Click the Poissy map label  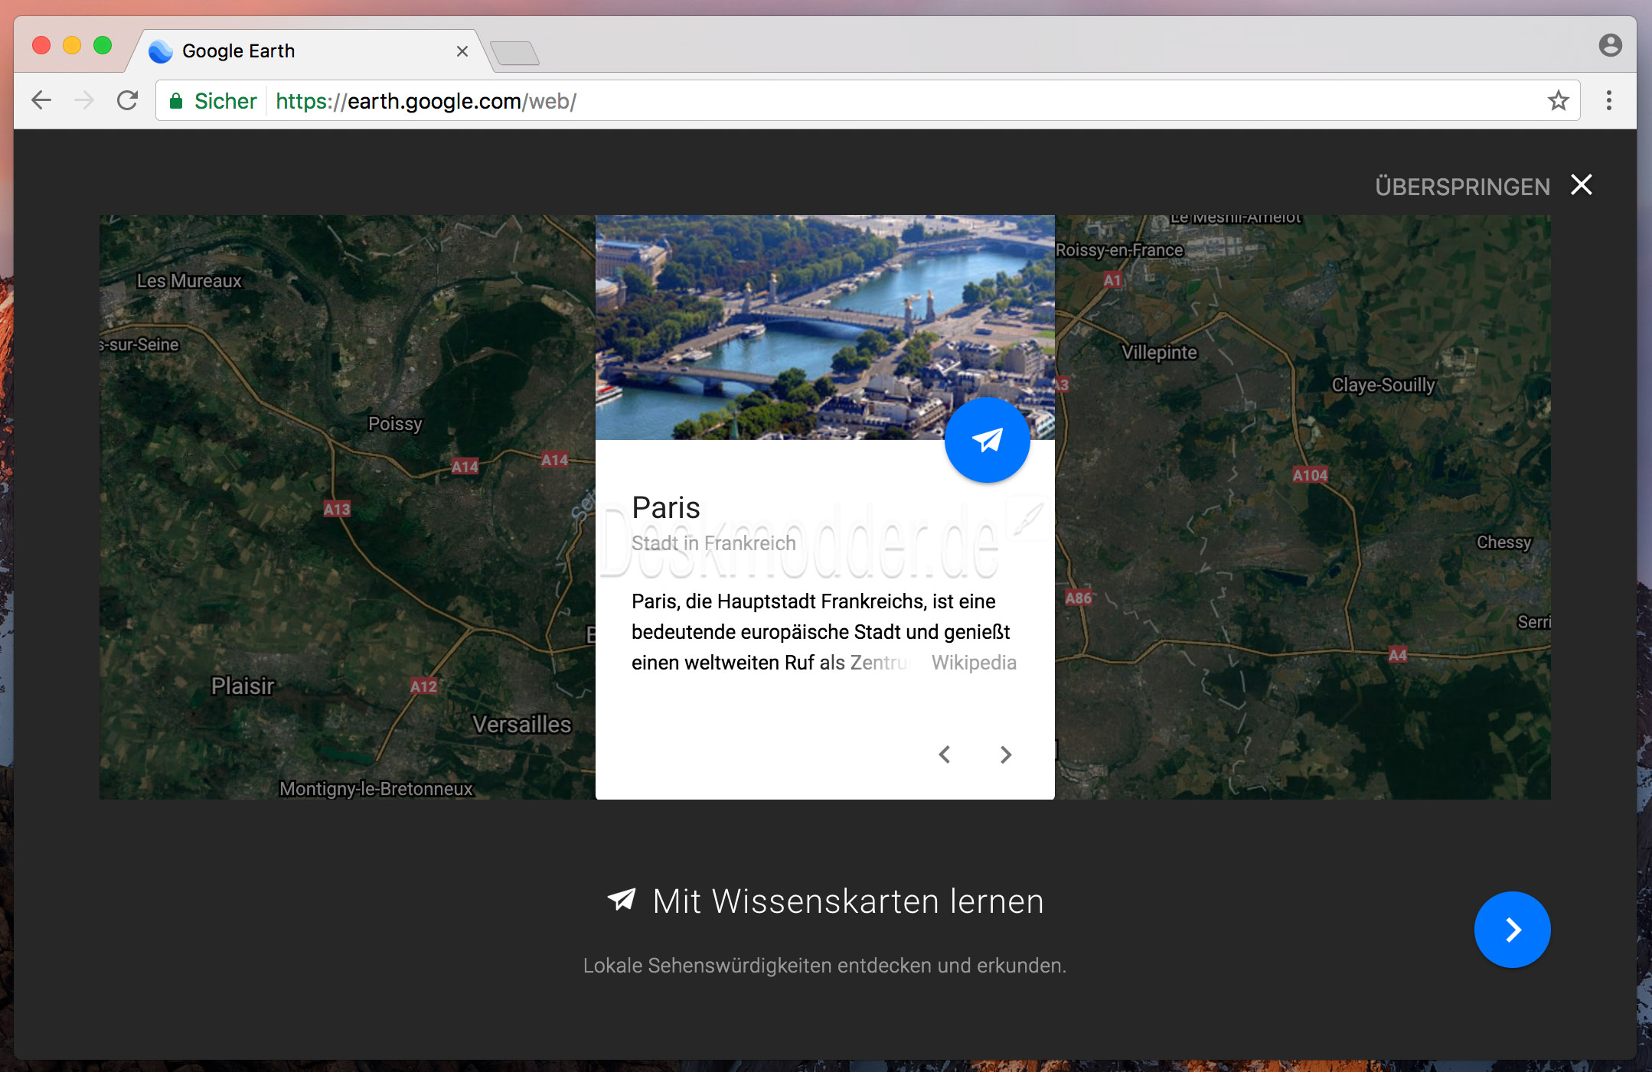click(x=395, y=424)
